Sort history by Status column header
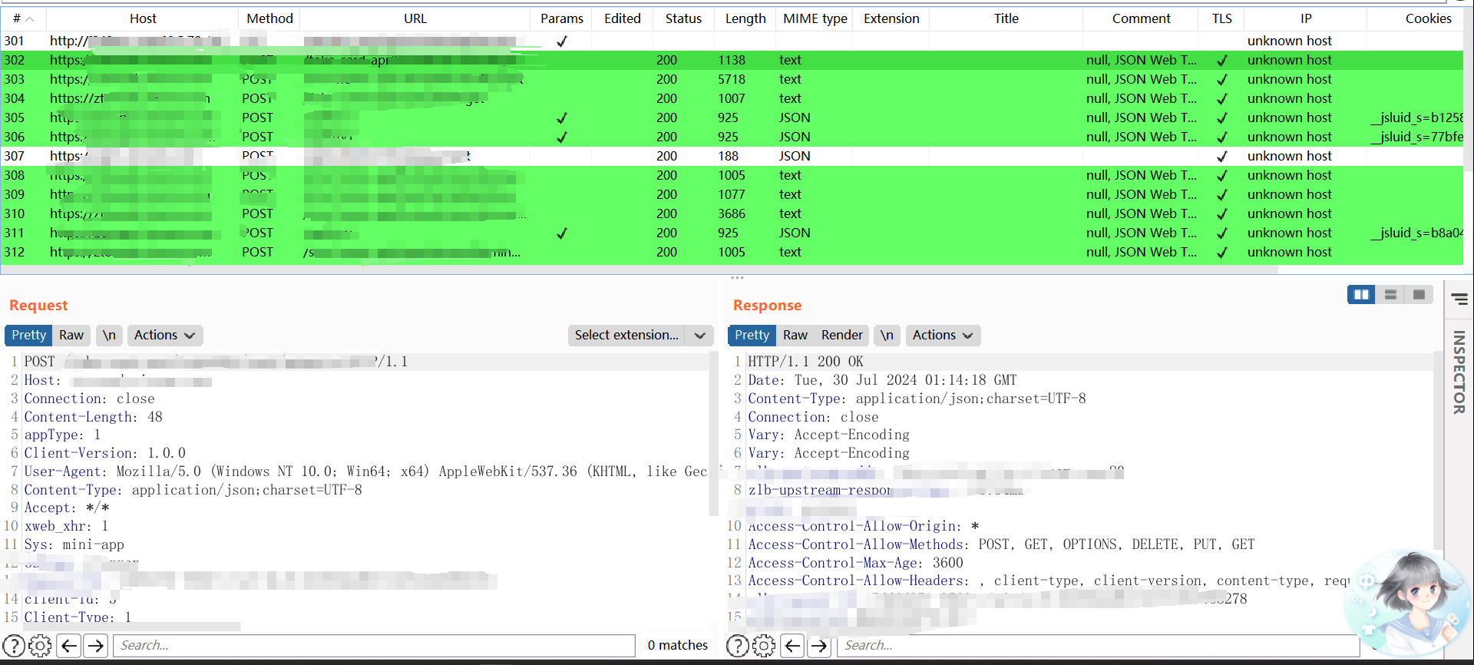 pyautogui.click(x=683, y=18)
